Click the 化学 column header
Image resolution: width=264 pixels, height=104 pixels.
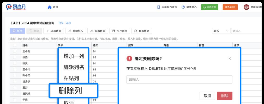(247, 45)
